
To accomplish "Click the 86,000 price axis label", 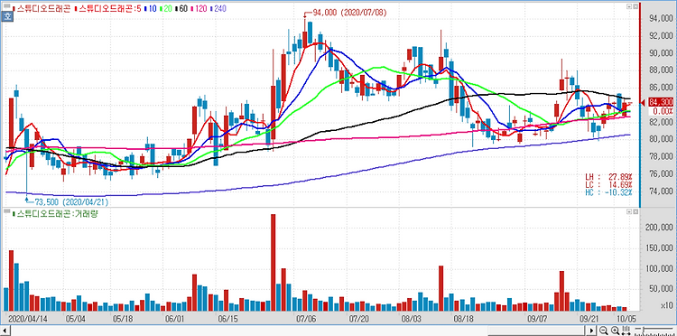I will pos(662,88).
